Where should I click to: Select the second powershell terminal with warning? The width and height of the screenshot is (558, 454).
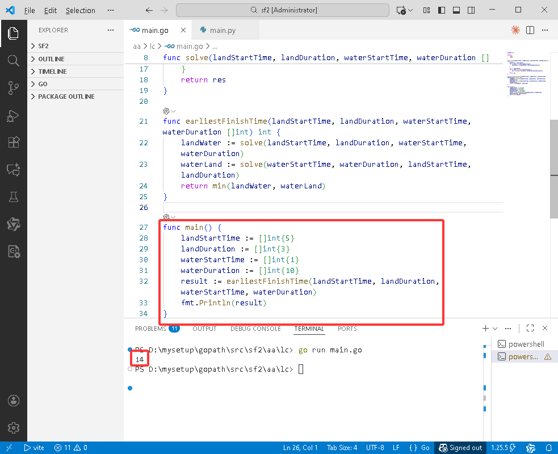[524, 356]
